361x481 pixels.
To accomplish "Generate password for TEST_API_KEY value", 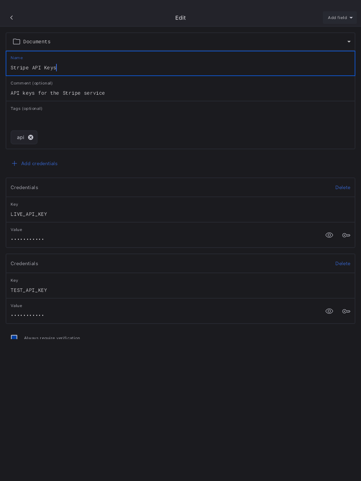I will coord(346,311).
